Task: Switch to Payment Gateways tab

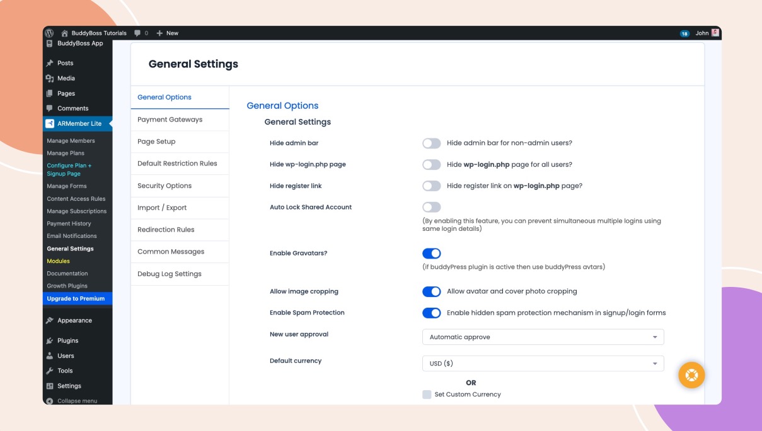Action: [180, 120]
